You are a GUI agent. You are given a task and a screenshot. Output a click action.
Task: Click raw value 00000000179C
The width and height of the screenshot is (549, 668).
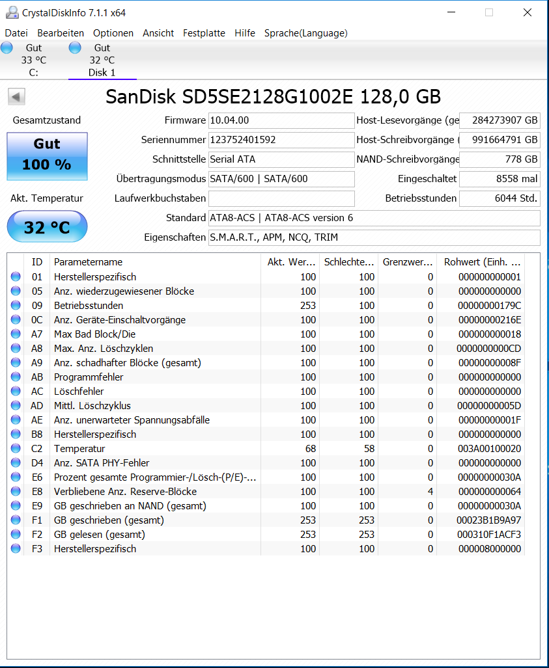tap(490, 306)
